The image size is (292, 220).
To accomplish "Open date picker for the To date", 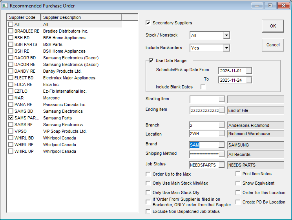I will (x=248, y=80).
